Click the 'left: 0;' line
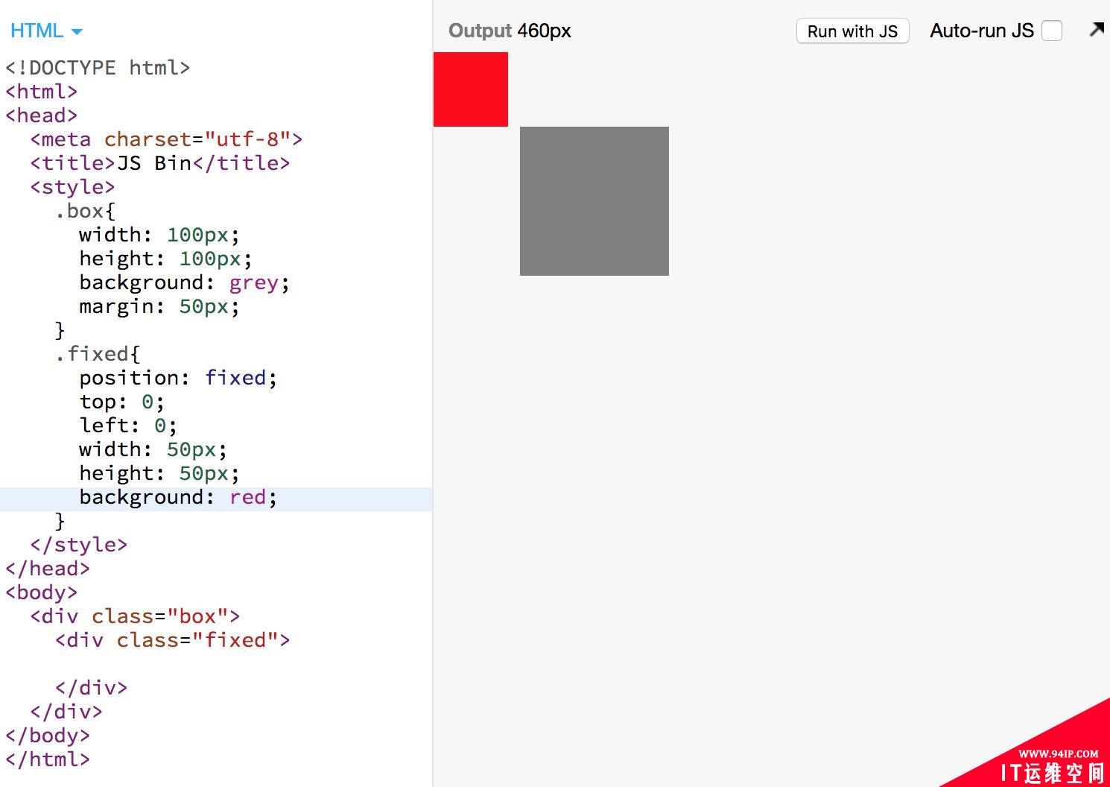 pos(128,426)
